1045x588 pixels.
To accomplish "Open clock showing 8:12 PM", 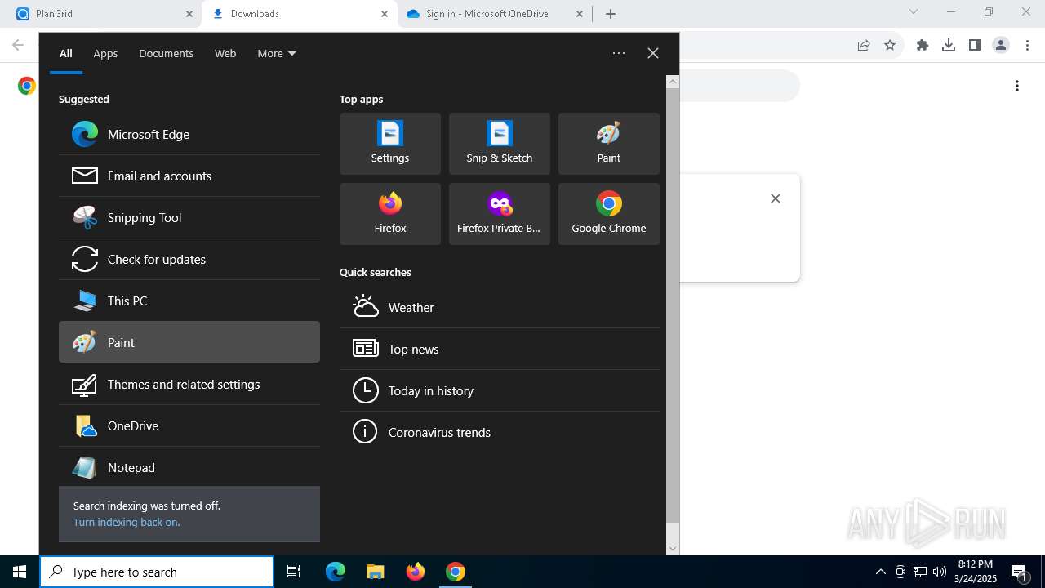I will [x=976, y=572].
